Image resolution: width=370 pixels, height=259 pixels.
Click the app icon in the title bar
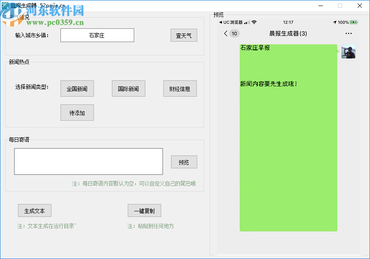4,6
